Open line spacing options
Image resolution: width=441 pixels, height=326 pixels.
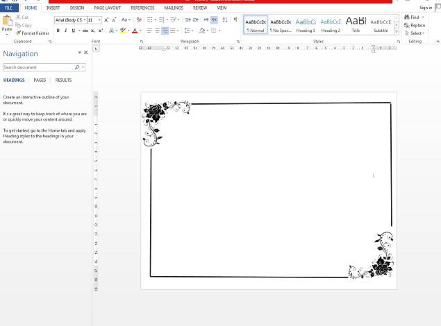(188, 31)
